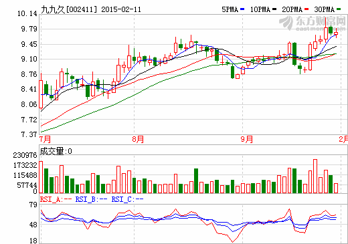Click the RSI_B:-- indicator label
Image resolution: width=348 pixels, height=244 pixels.
(92, 199)
